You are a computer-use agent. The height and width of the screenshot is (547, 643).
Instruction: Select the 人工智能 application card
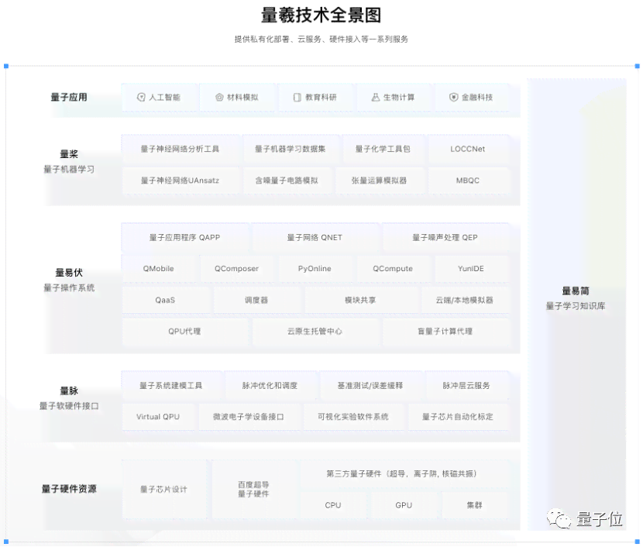[159, 97]
